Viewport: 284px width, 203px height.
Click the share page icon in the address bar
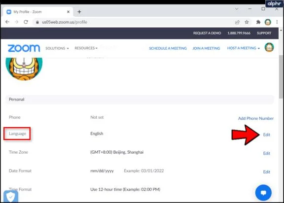(237, 22)
